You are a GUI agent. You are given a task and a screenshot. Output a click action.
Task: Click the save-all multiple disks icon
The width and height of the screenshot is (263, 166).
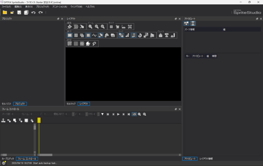pyautogui.click(x=26, y=12)
